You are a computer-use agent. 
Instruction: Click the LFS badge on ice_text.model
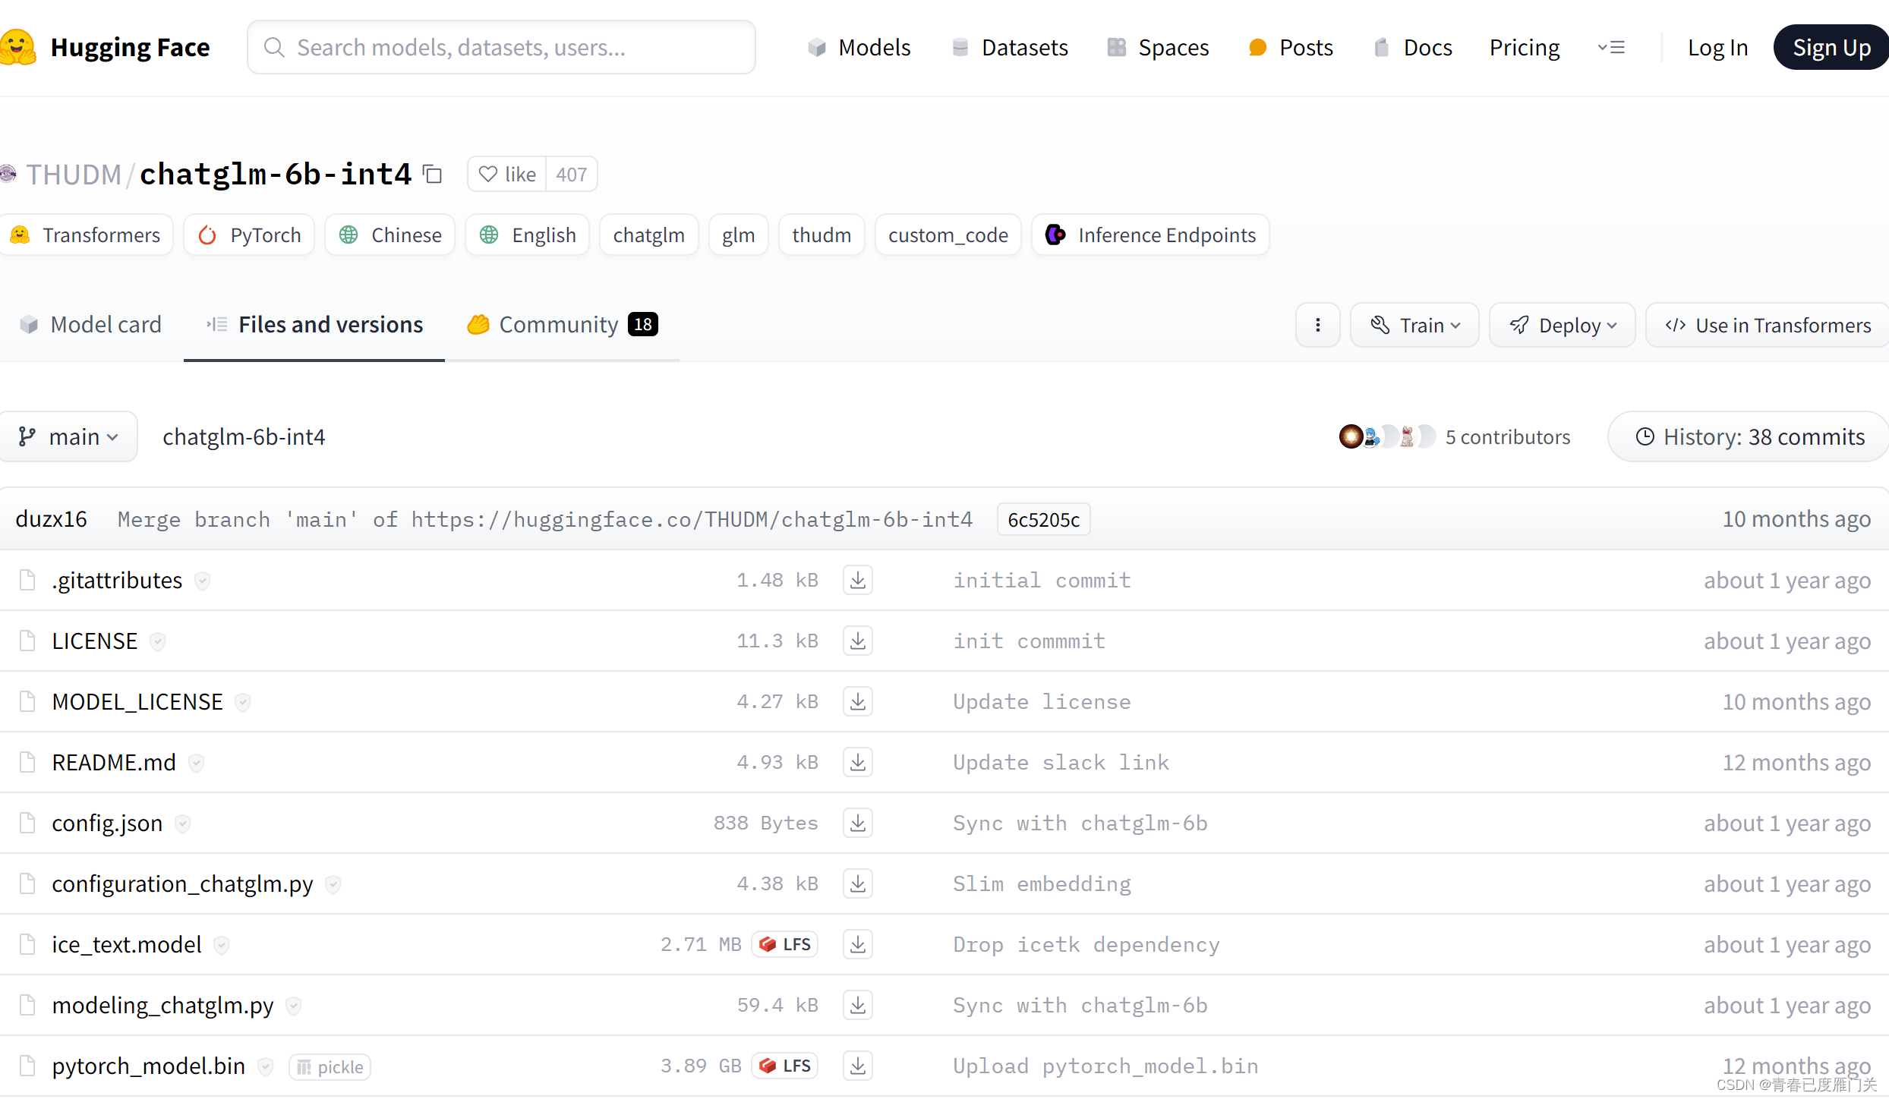coord(785,944)
